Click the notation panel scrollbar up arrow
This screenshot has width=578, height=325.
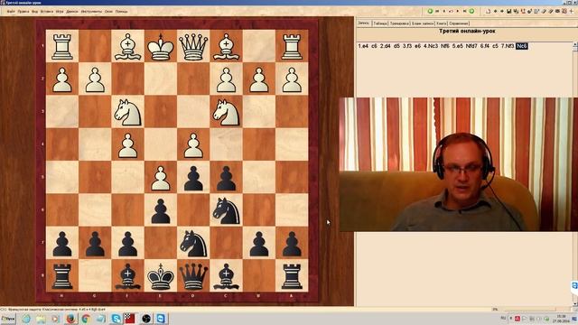click(575, 45)
